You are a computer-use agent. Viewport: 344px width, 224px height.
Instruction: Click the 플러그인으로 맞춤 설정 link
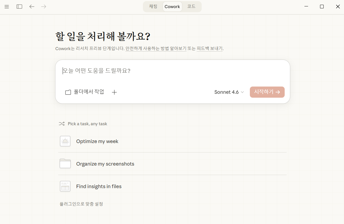81,204
